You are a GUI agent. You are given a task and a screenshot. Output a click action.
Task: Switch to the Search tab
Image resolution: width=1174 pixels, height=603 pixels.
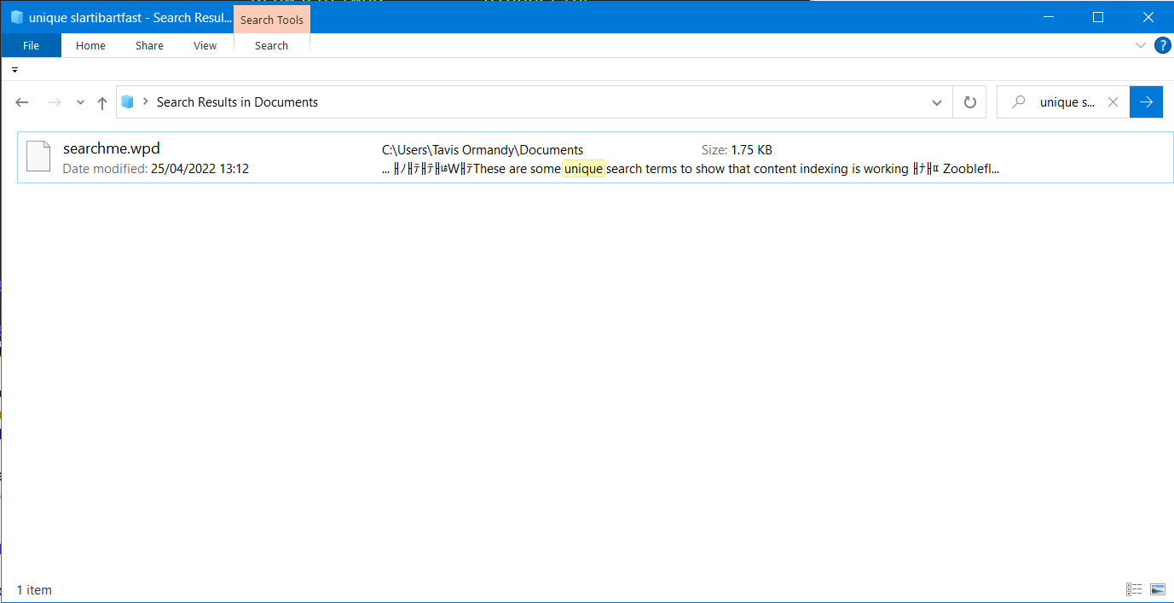(271, 45)
